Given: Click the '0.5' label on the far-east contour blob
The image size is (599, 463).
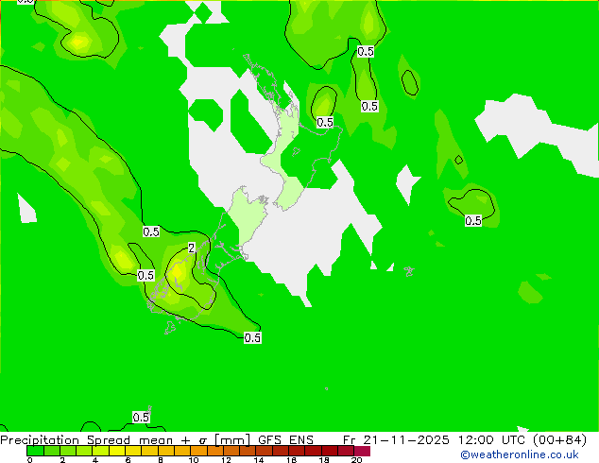Looking at the screenshot, I should (473, 220).
